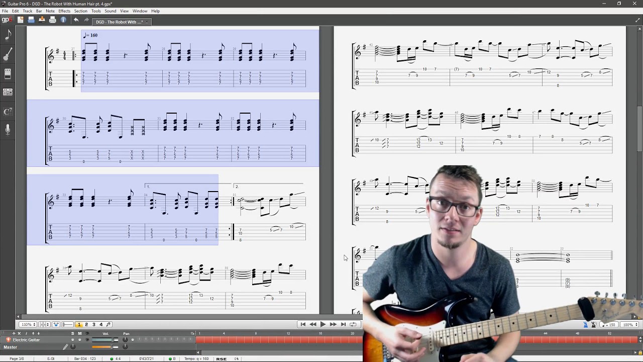The height and width of the screenshot is (362, 643).
Task: Open the microphone lyrics panel icon
Action: (x=8, y=130)
